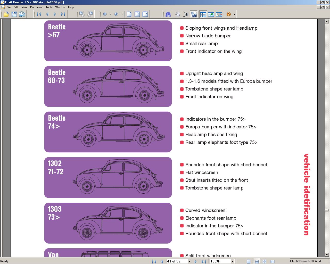The width and height of the screenshot is (330, 264).
Task: Select facing pages layout in status bar
Action: pos(273,261)
